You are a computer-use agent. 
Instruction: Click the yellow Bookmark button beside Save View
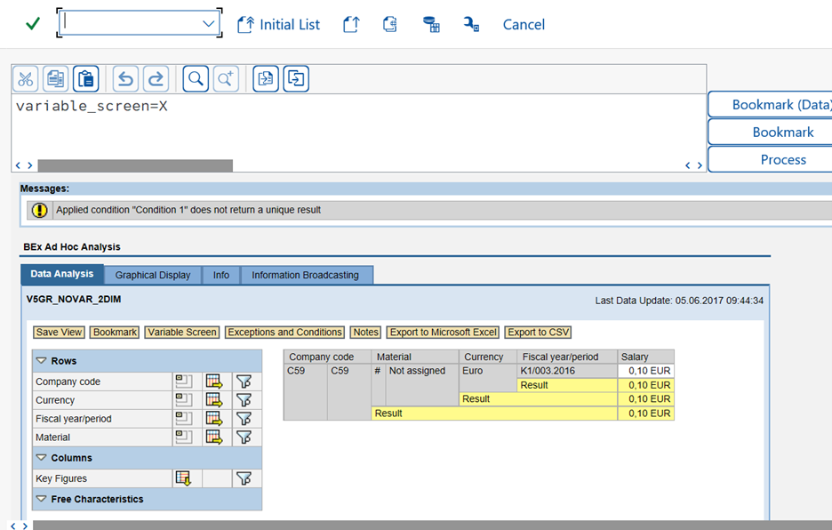coord(116,333)
